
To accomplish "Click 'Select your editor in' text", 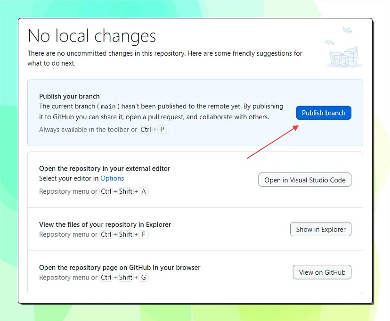I will (69, 179).
